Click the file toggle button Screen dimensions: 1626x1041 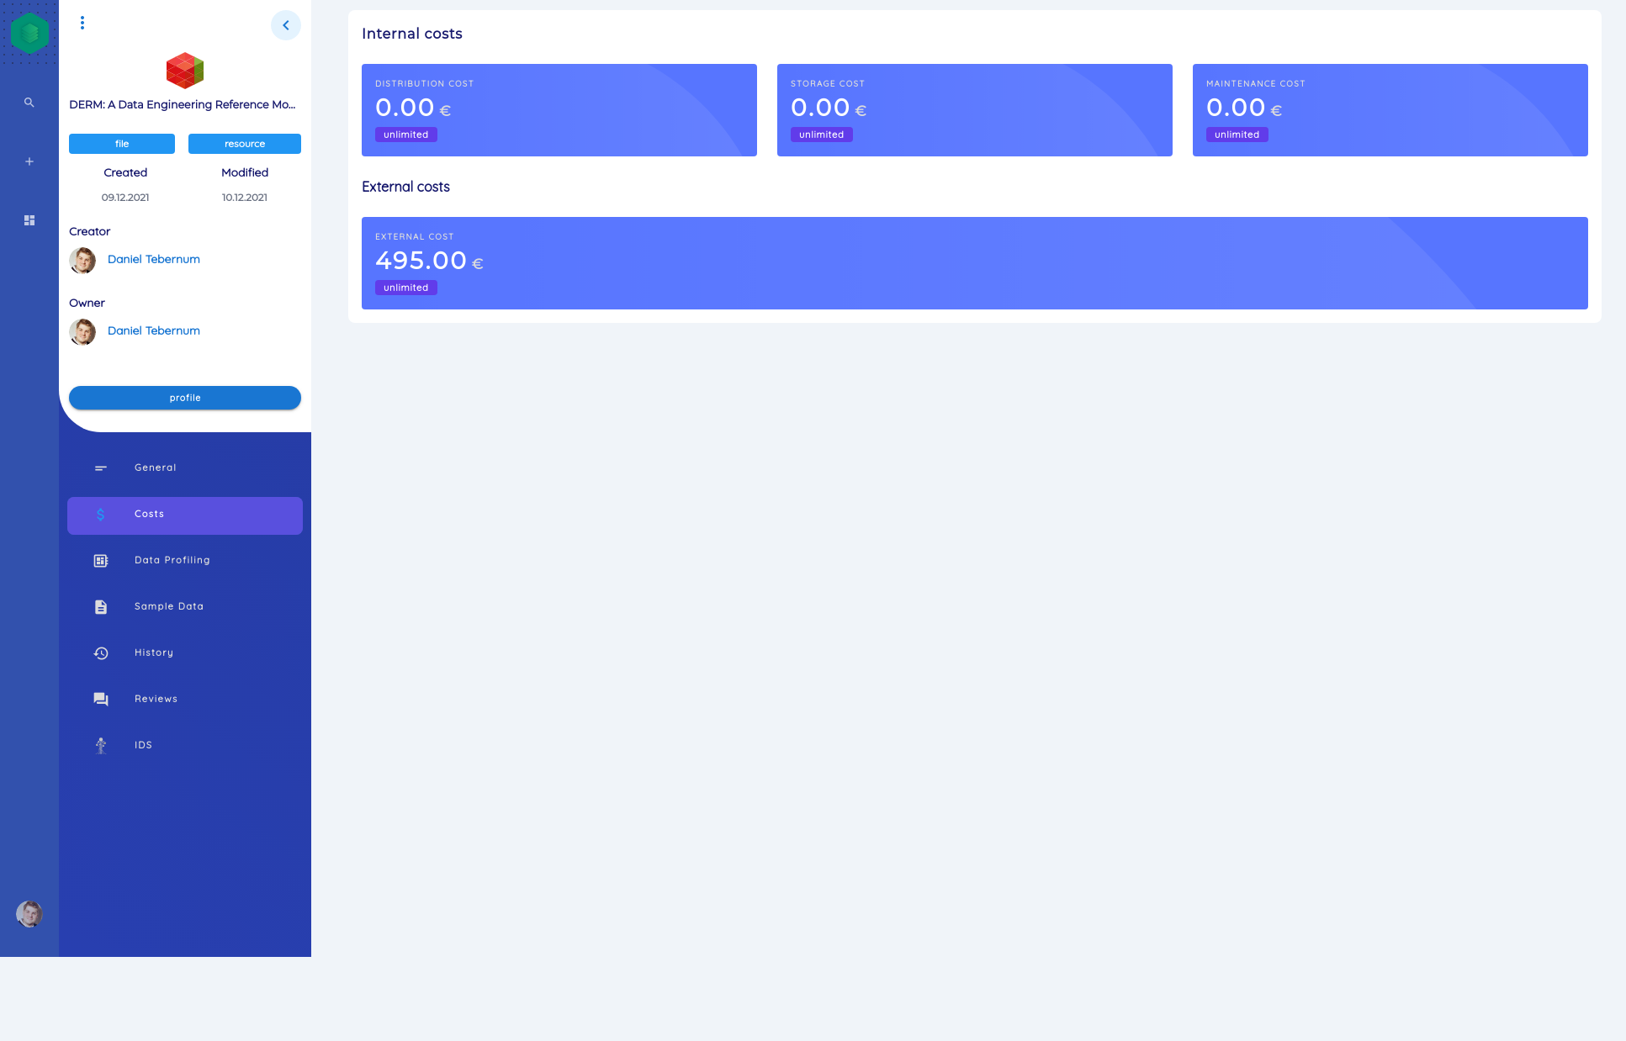(x=122, y=143)
